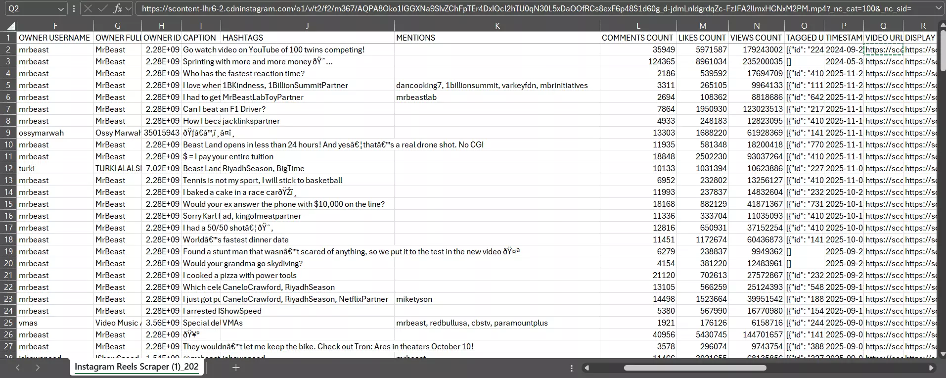Click the previous sheet navigation arrow

coord(18,368)
